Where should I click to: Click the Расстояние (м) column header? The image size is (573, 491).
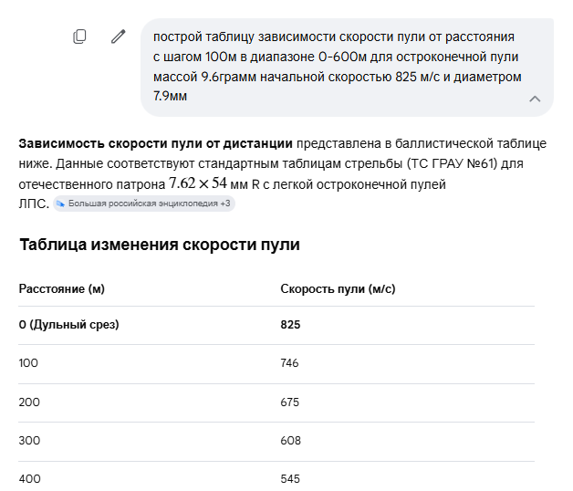tap(62, 288)
